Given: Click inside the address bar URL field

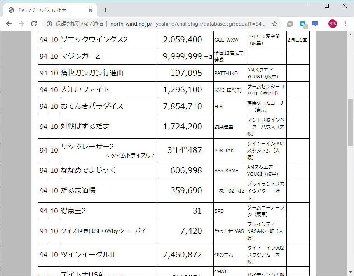Looking at the screenshot, I should tap(175, 24).
